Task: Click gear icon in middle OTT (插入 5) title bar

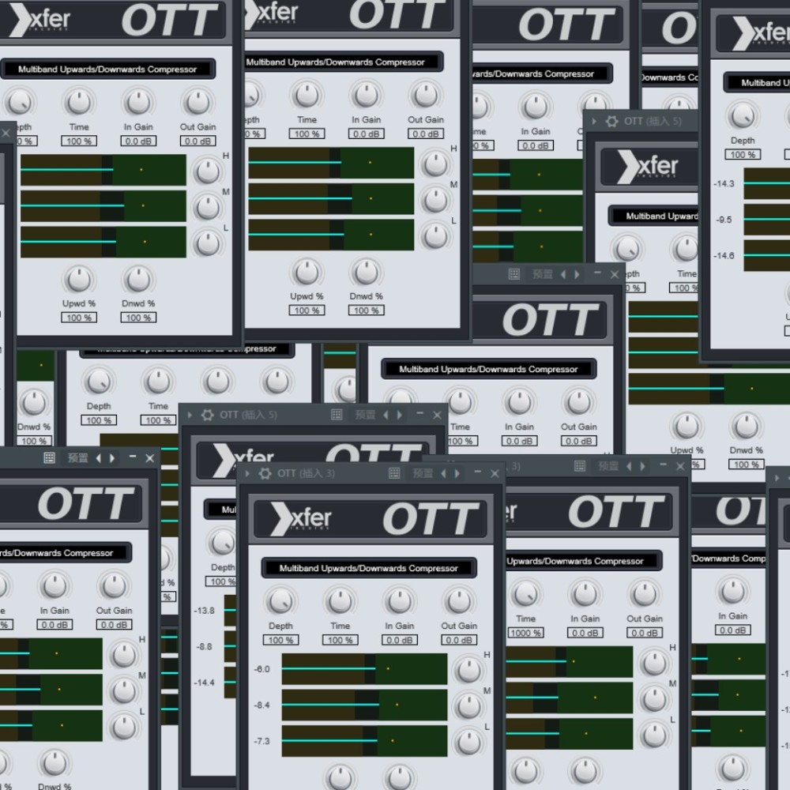Action: click(x=207, y=415)
